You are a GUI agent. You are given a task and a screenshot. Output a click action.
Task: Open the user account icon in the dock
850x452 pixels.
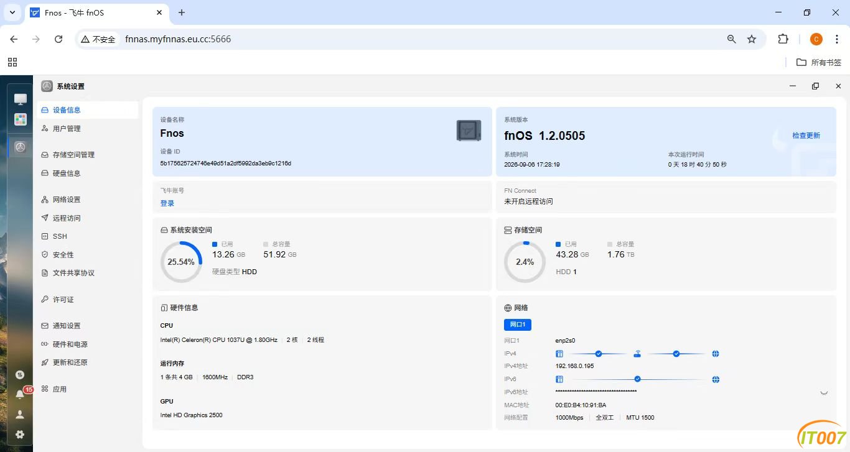20,414
